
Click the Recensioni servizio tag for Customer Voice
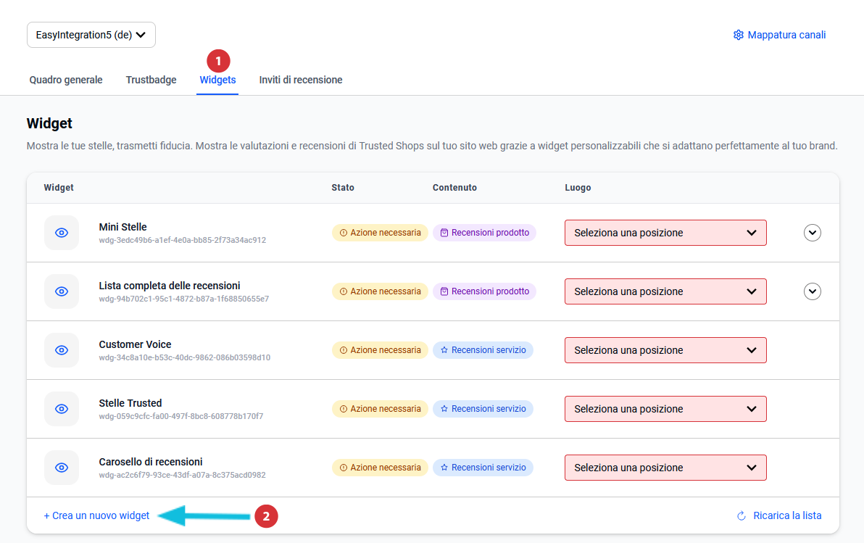coord(483,350)
